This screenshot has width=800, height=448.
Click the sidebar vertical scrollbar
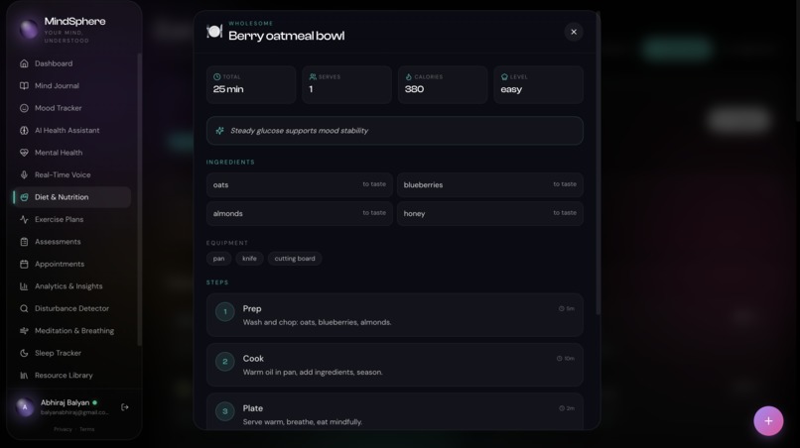(139, 199)
